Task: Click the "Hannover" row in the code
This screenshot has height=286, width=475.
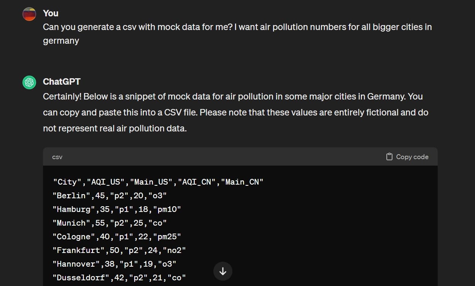Action: pos(114,264)
